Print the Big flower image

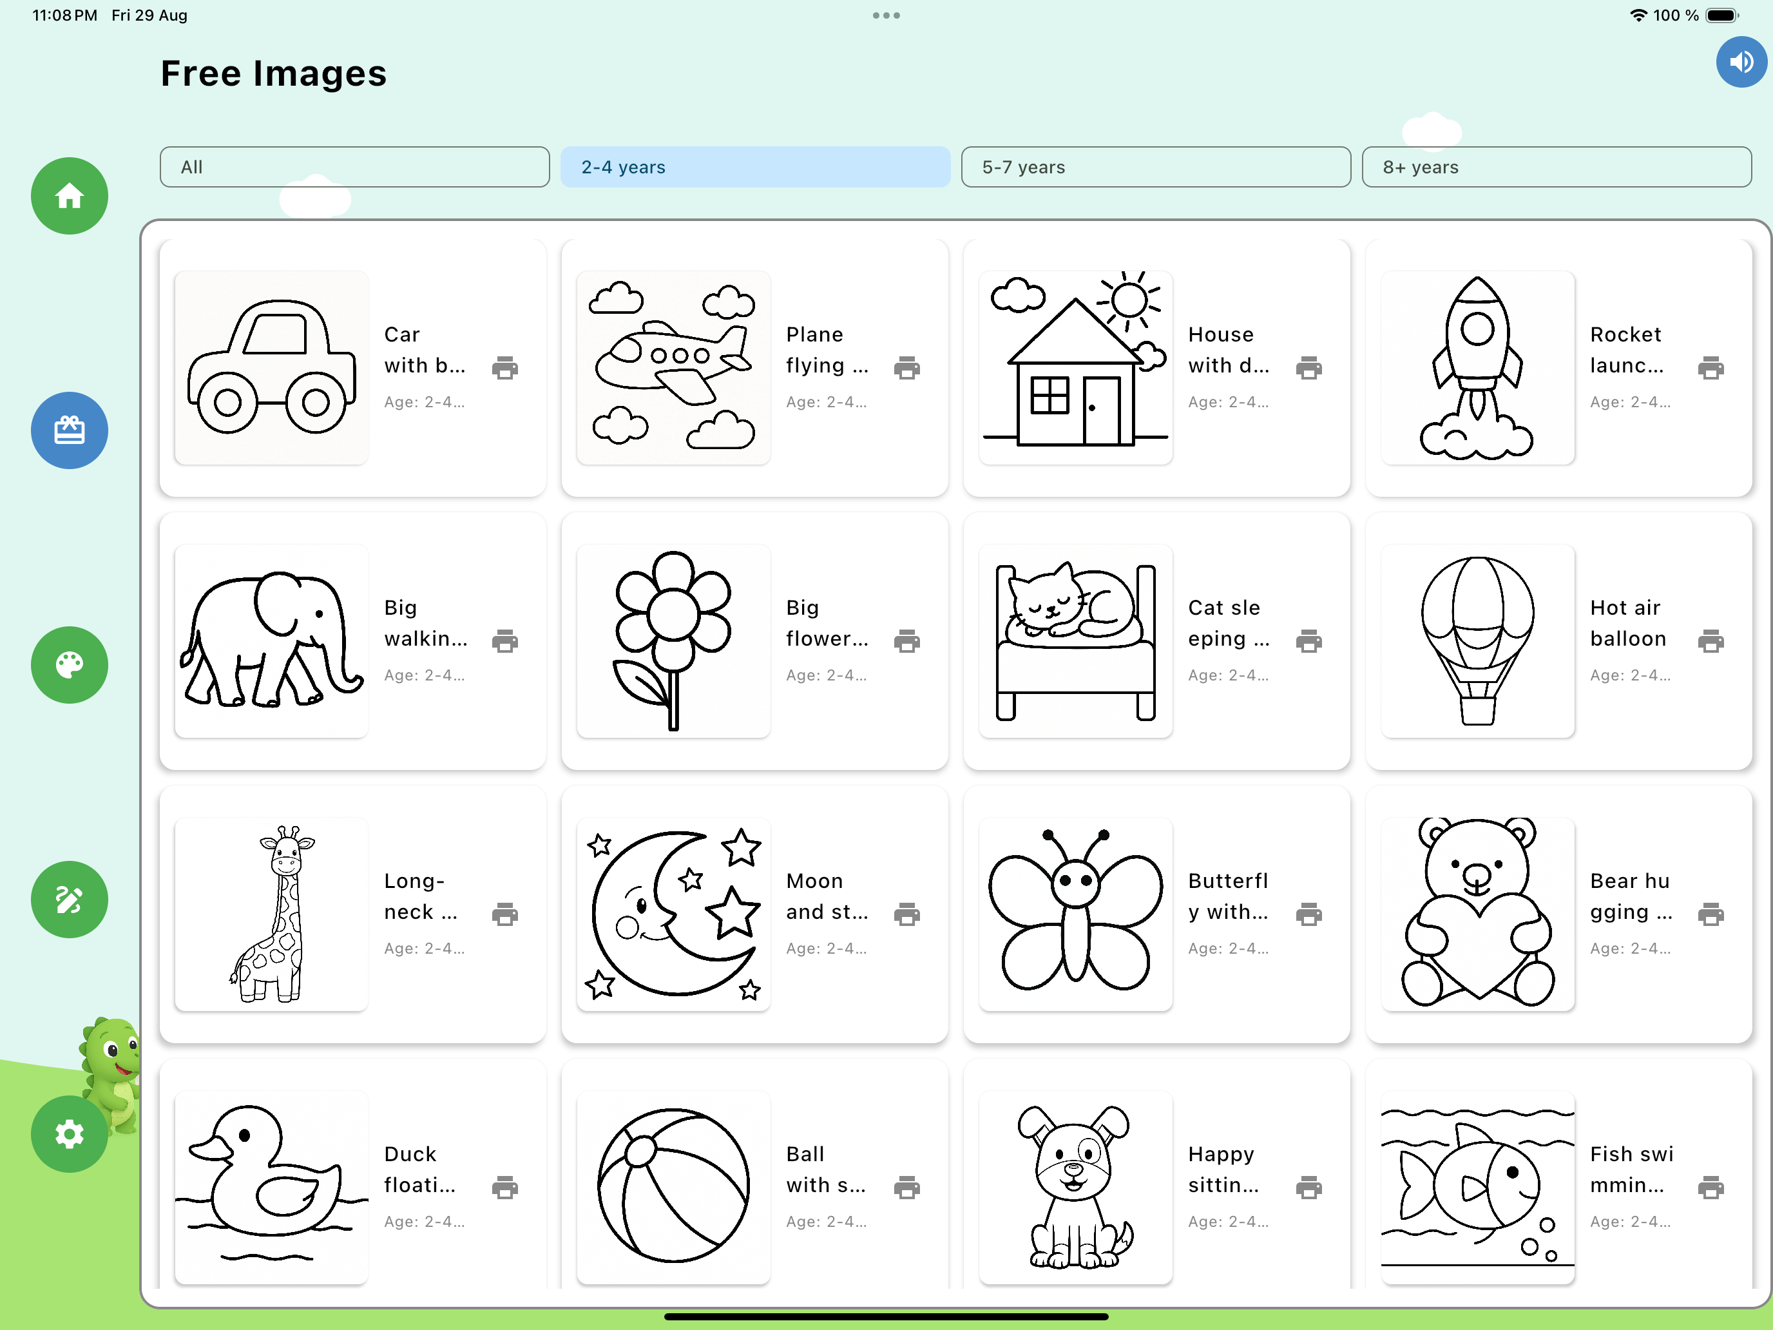[906, 641]
